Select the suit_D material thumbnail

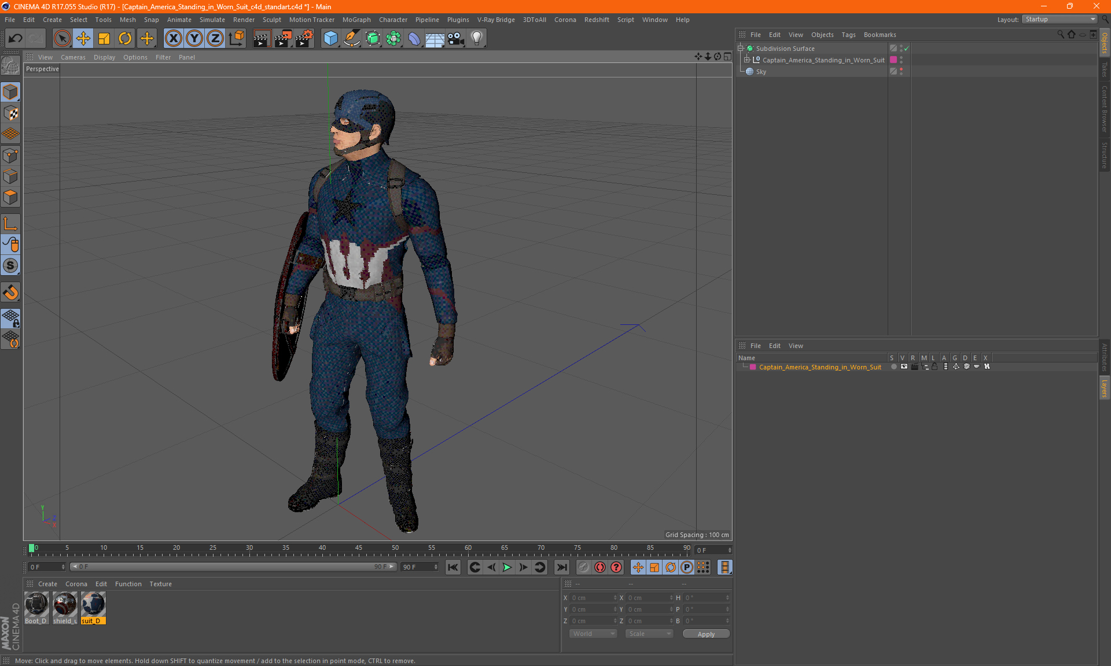click(x=93, y=608)
